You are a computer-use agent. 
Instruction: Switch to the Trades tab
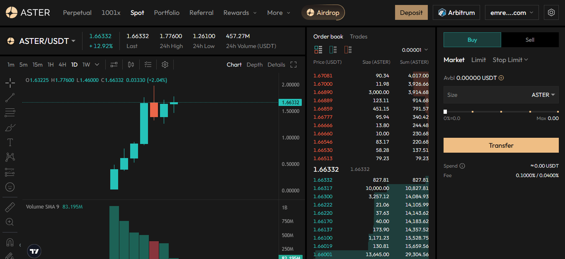pos(359,36)
